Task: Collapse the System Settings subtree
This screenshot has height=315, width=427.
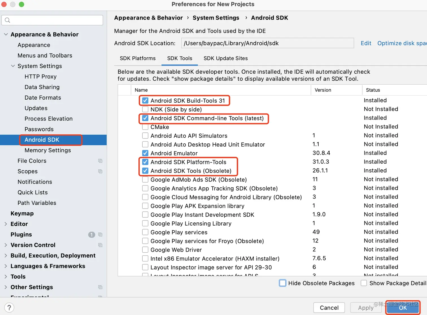Action: (x=13, y=66)
